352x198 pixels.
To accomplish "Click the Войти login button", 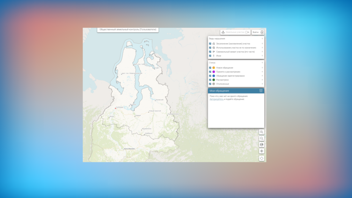I will click(x=258, y=32).
